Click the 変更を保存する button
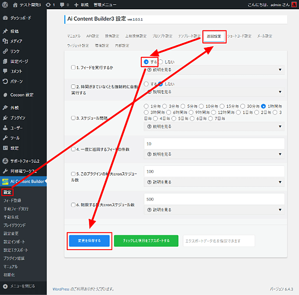This screenshot has width=299, height=295. click(x=89, y=241)
